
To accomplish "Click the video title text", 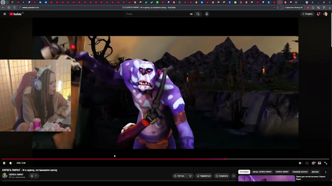I will [x=30, y=170].
